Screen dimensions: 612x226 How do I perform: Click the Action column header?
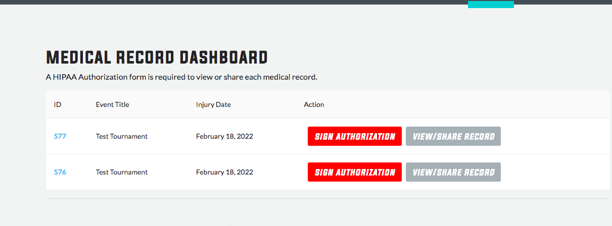(x=314, y=104)
